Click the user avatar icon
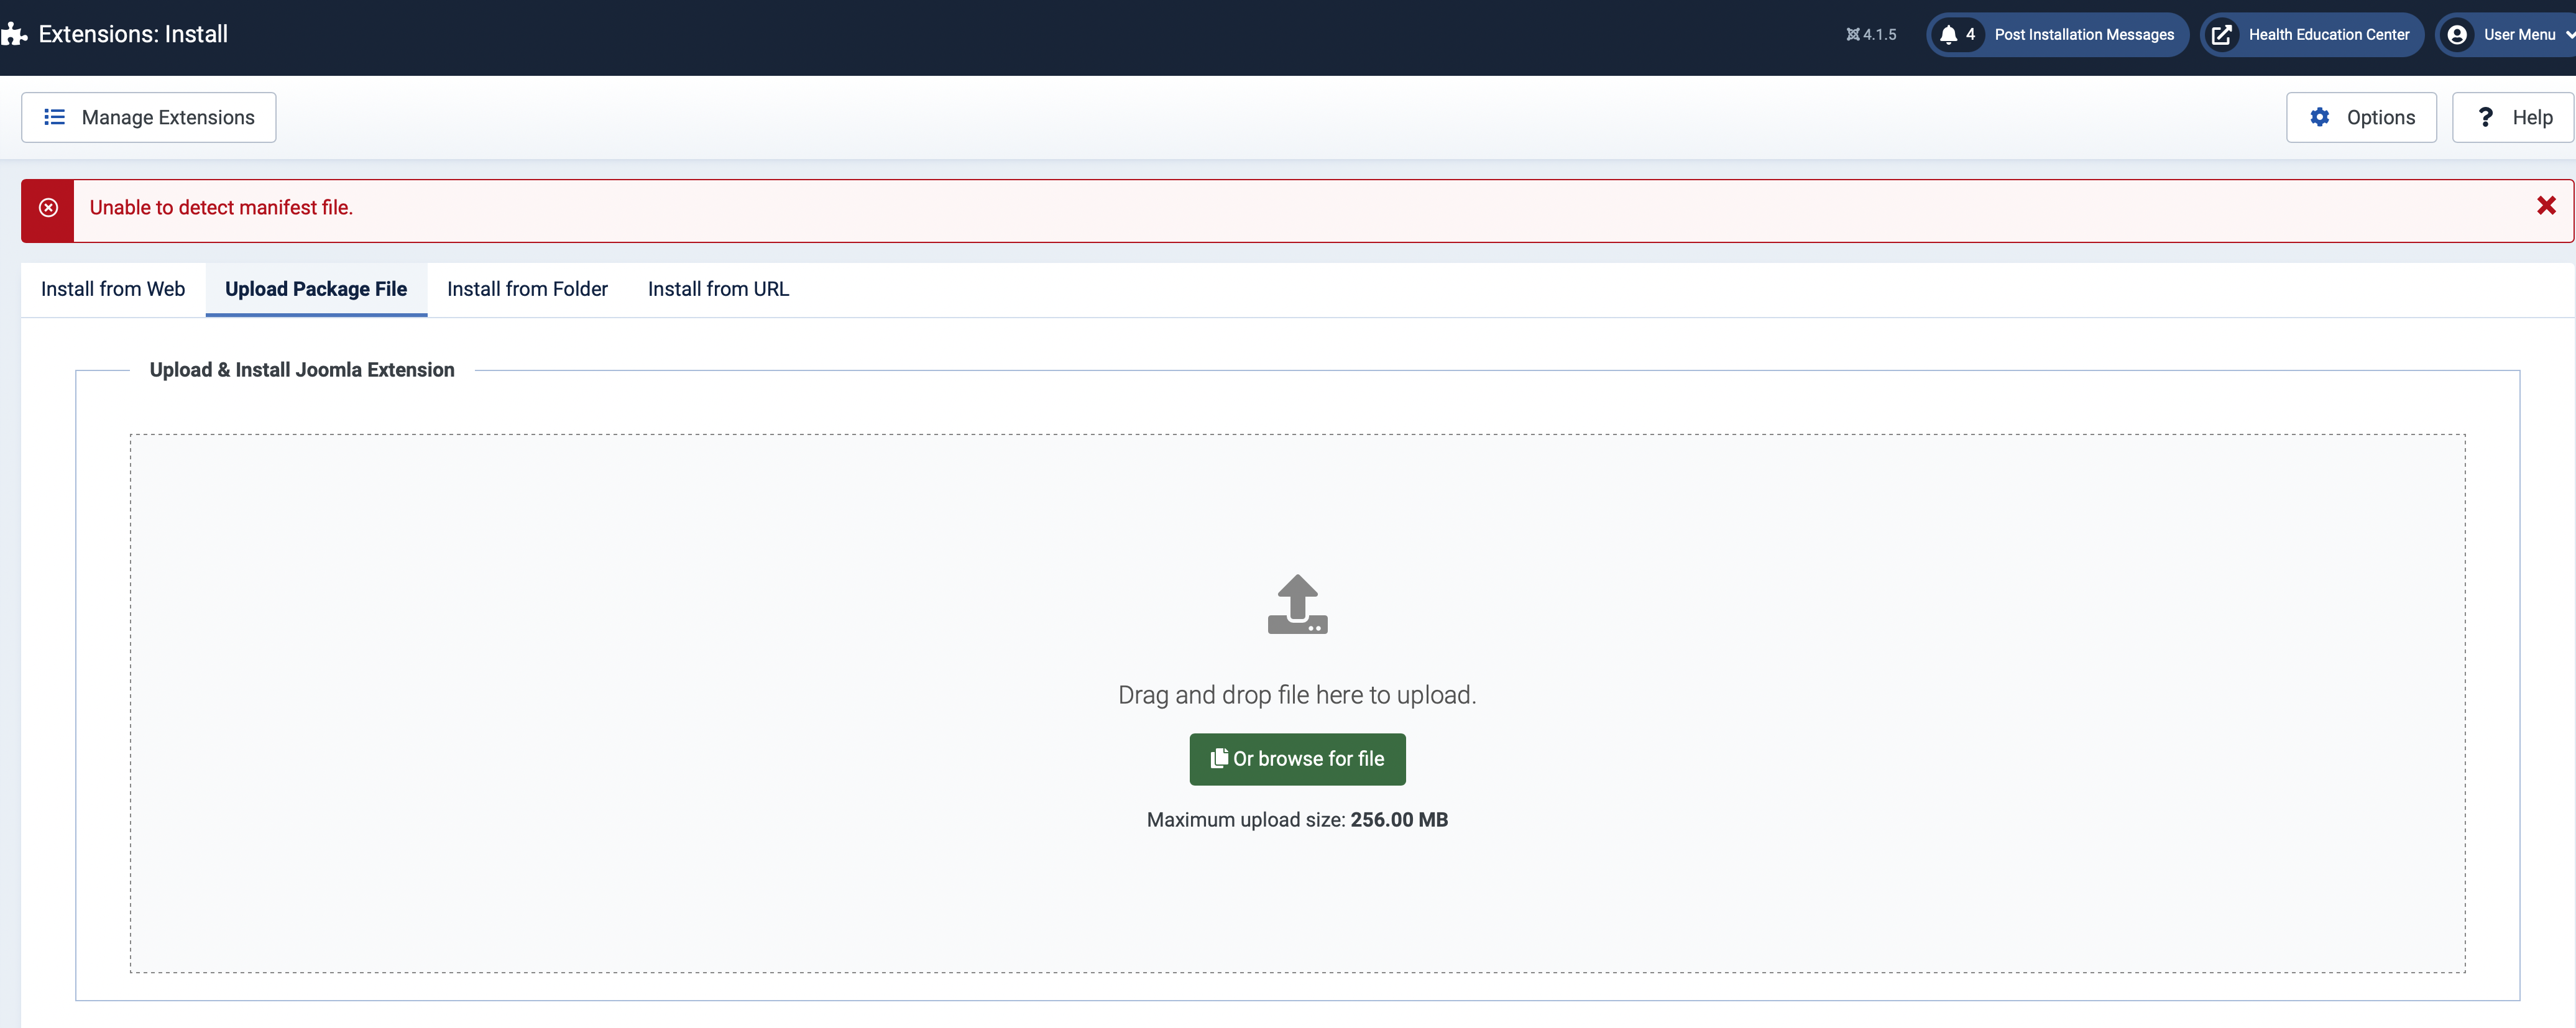This screenshot has width=2576, height=1028. (2456, 35)
